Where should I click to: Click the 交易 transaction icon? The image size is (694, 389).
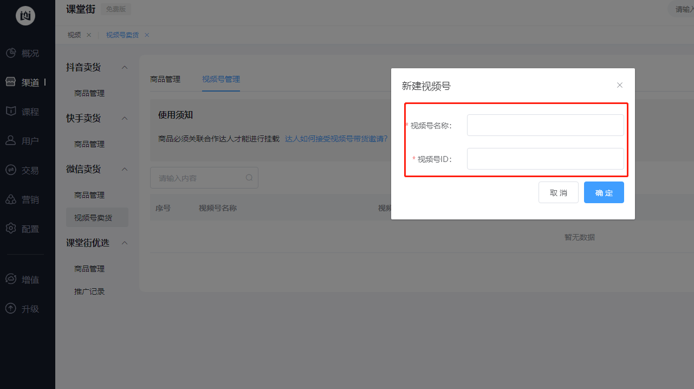[x=11, y=170]
